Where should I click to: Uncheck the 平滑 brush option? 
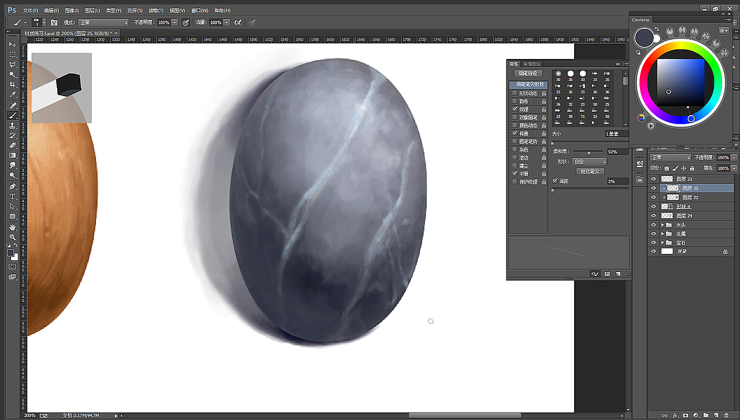coord(515,174)
